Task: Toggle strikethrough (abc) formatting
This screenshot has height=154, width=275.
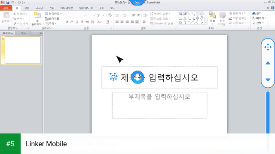Action: pos(87,22)
